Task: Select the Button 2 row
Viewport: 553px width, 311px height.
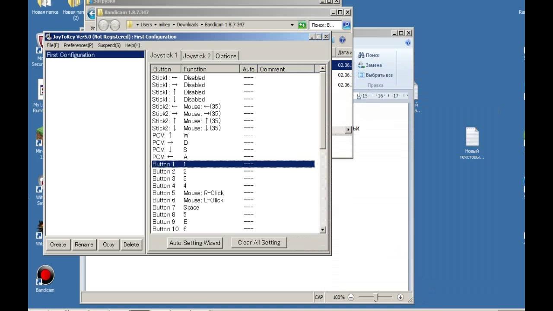Action: coord(233,171)
